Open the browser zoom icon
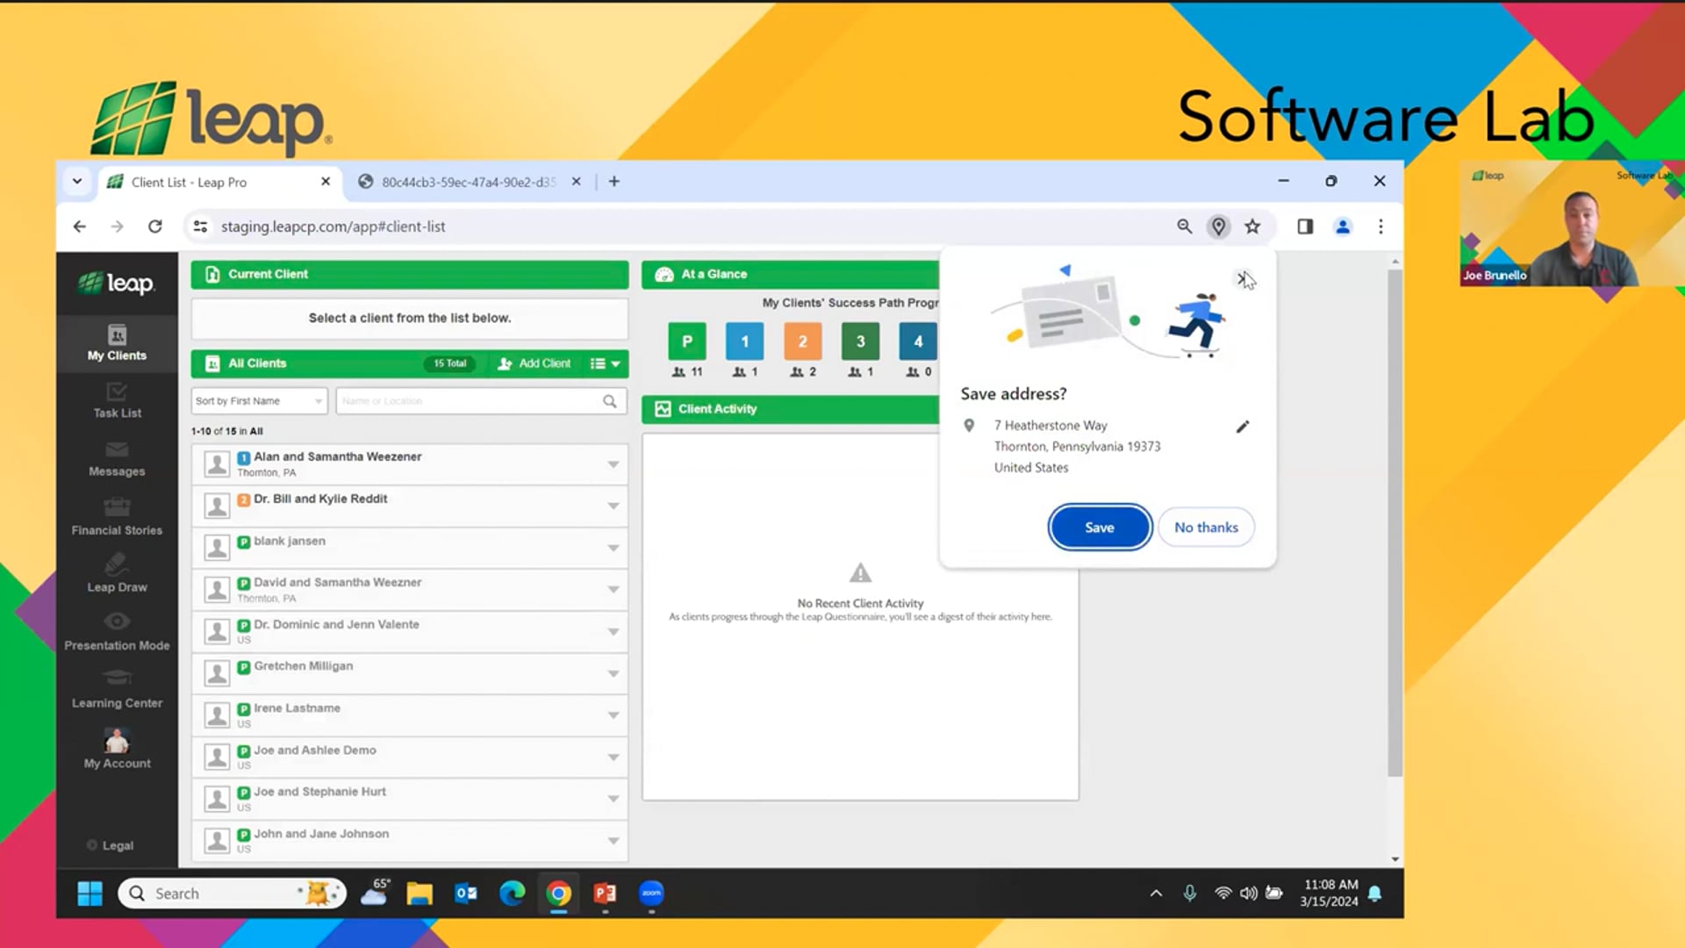Viewport: 1685px width, 948px height. tap(1185, 226)
